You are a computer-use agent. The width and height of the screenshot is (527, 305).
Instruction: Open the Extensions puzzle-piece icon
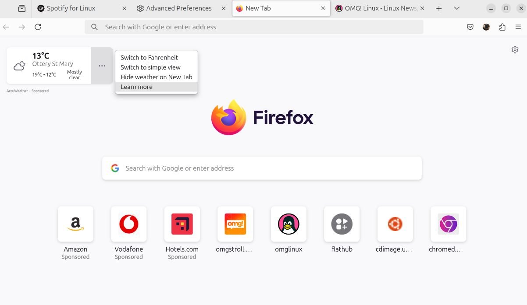click(502, 27)
